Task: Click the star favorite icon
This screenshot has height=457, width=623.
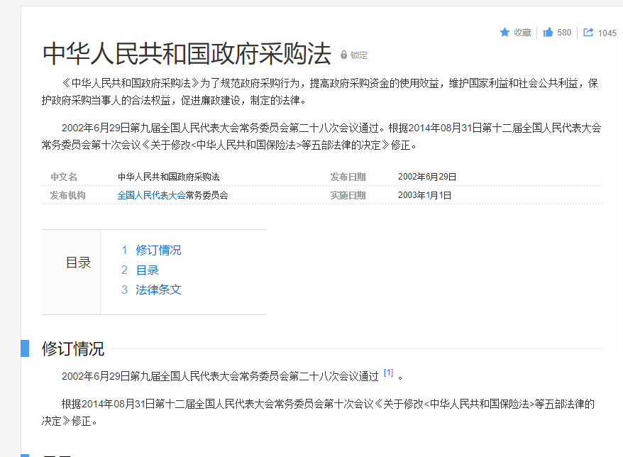Action: coord(505,32)
